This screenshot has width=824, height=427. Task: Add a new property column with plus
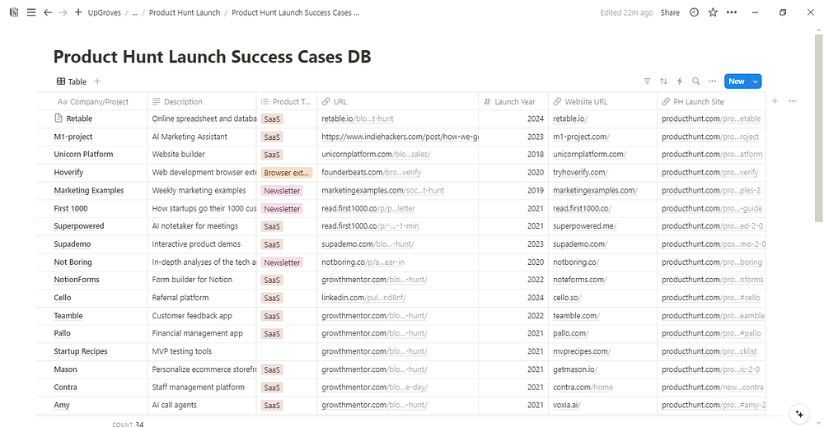pos(774,101)
